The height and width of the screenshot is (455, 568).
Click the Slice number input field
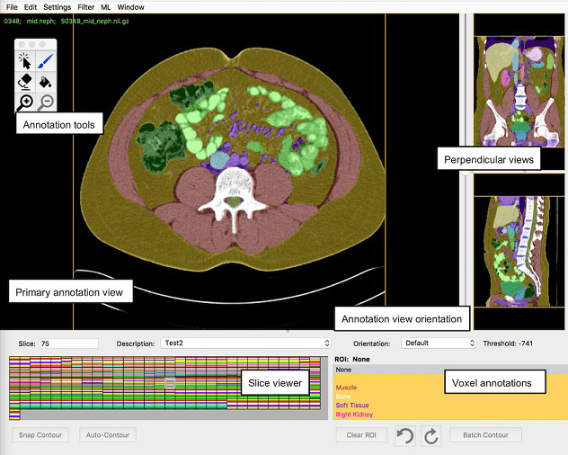tap(68, 343)
